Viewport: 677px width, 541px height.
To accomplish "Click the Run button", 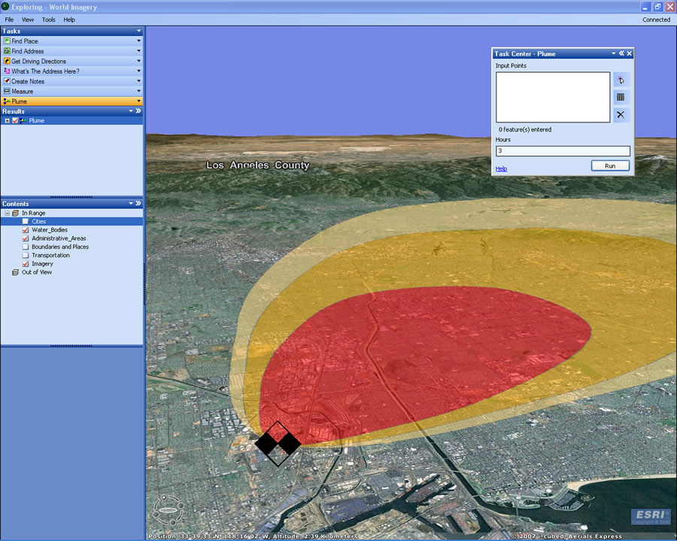I will pos(610,165).
